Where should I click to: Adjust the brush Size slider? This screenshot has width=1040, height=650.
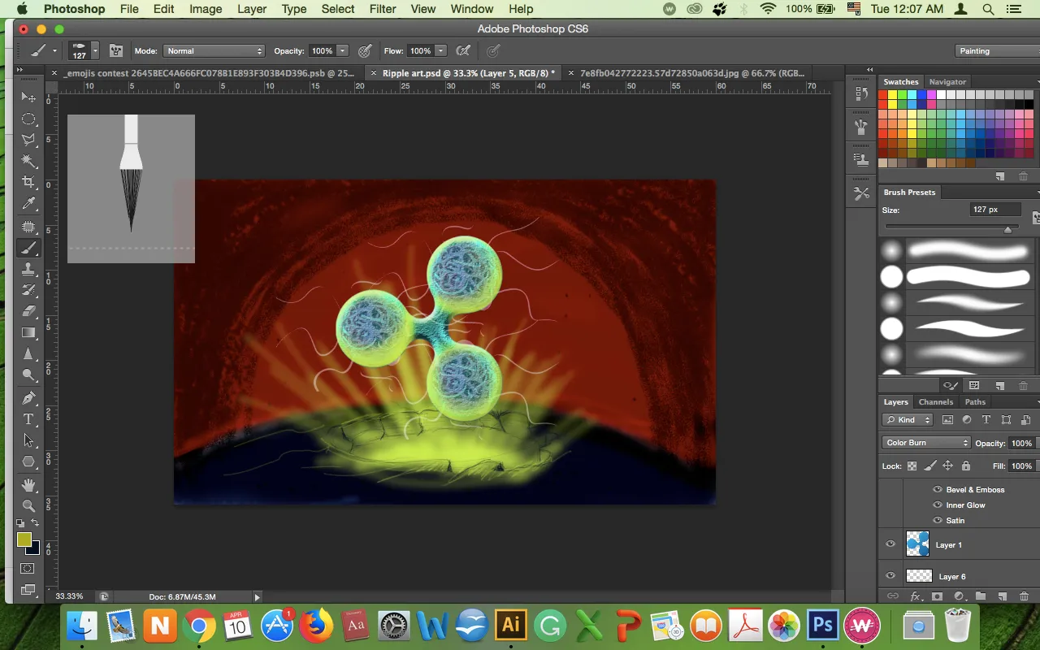click(1007, 230)
